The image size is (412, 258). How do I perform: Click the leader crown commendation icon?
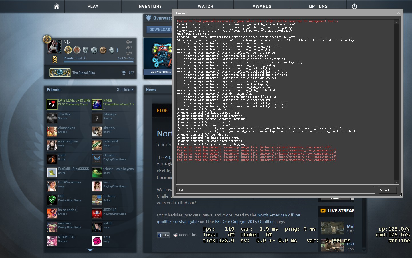[x=128, y=53]
